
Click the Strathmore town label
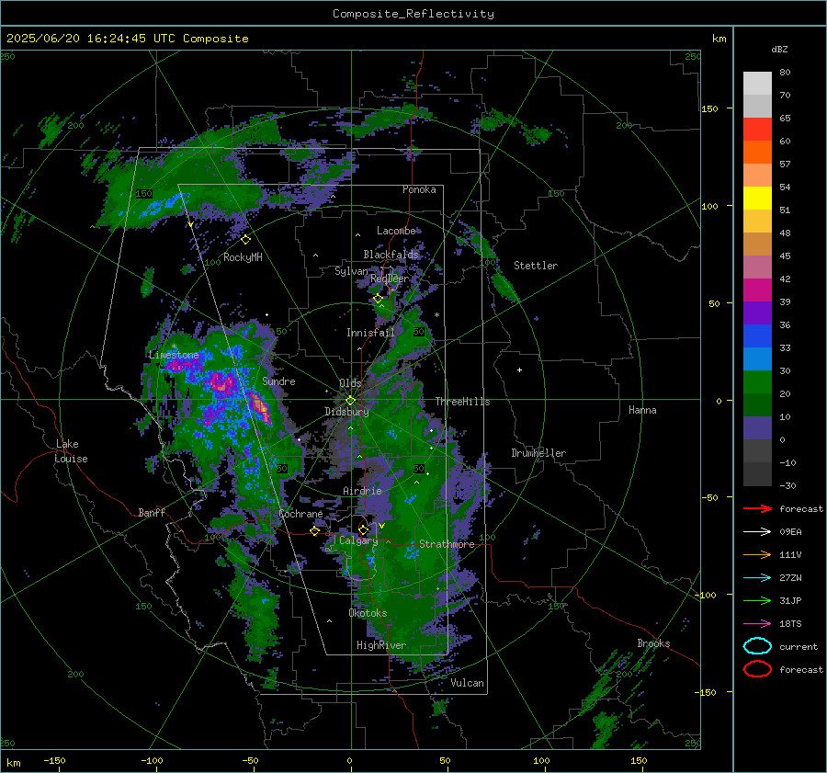tap(447, 544)
